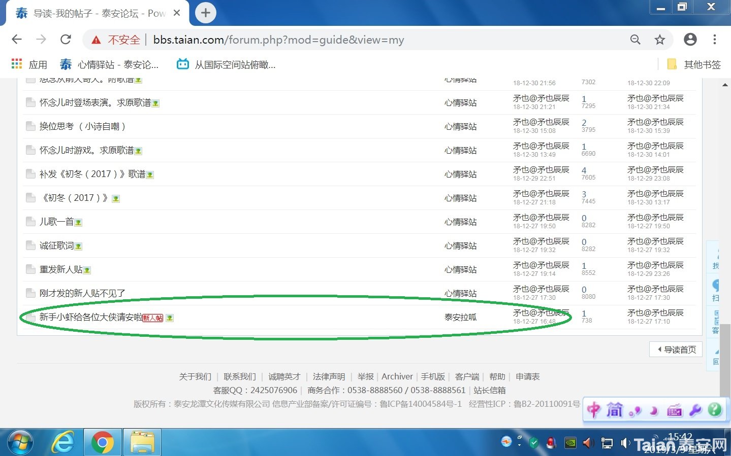The height and width of the screenshot is (456, 731).
Task: Launch Internet Explorer from the taskbar
Action: click(63, 443)
